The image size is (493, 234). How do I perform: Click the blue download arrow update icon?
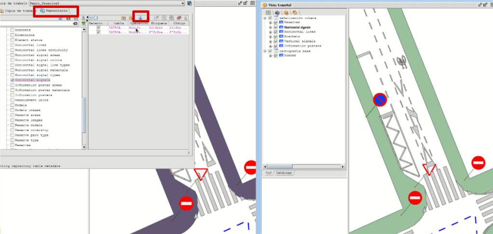coord(141,17)
